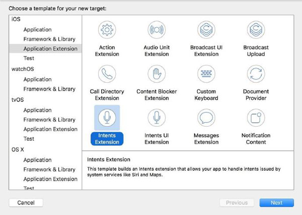Screen dimensions: 302x215
Task: Select Call Directory Extension phone icon
Action: (107, 74)
